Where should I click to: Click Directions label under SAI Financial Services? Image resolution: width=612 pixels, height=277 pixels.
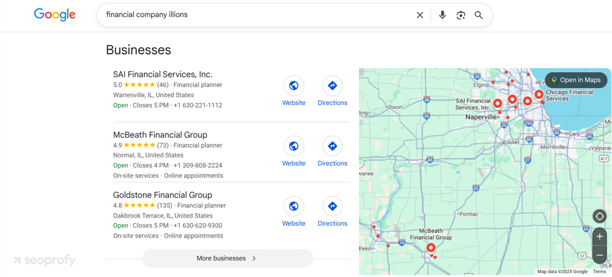coord(332,103)
